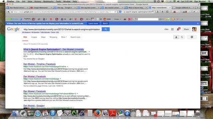Switch to the Google Webmaster tab
Viewport: 213px width, 119px height.
tap(41, 8)
